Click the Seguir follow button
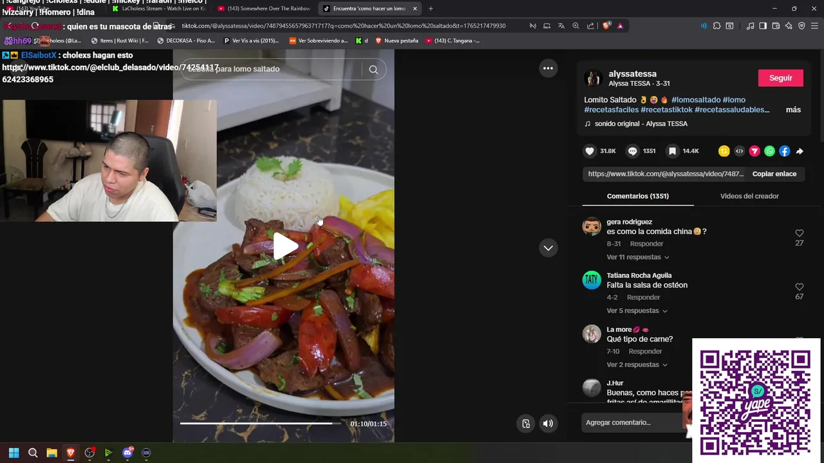The image size is (824, 463). click(x=781, y=78)
